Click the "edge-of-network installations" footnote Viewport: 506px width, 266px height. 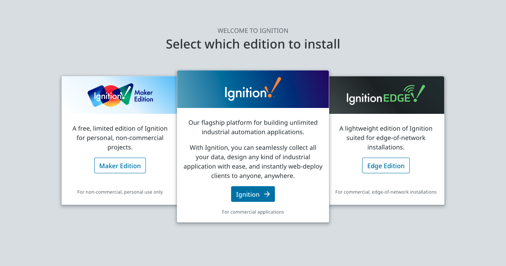coord(386,192)
